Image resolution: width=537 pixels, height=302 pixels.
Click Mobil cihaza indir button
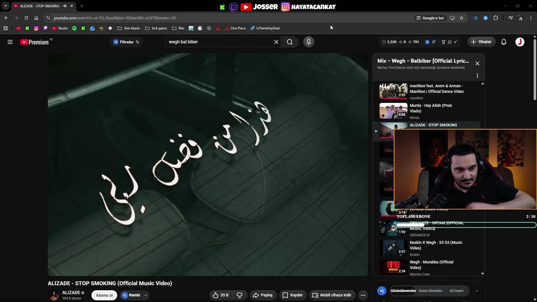[x=332, y=295]
